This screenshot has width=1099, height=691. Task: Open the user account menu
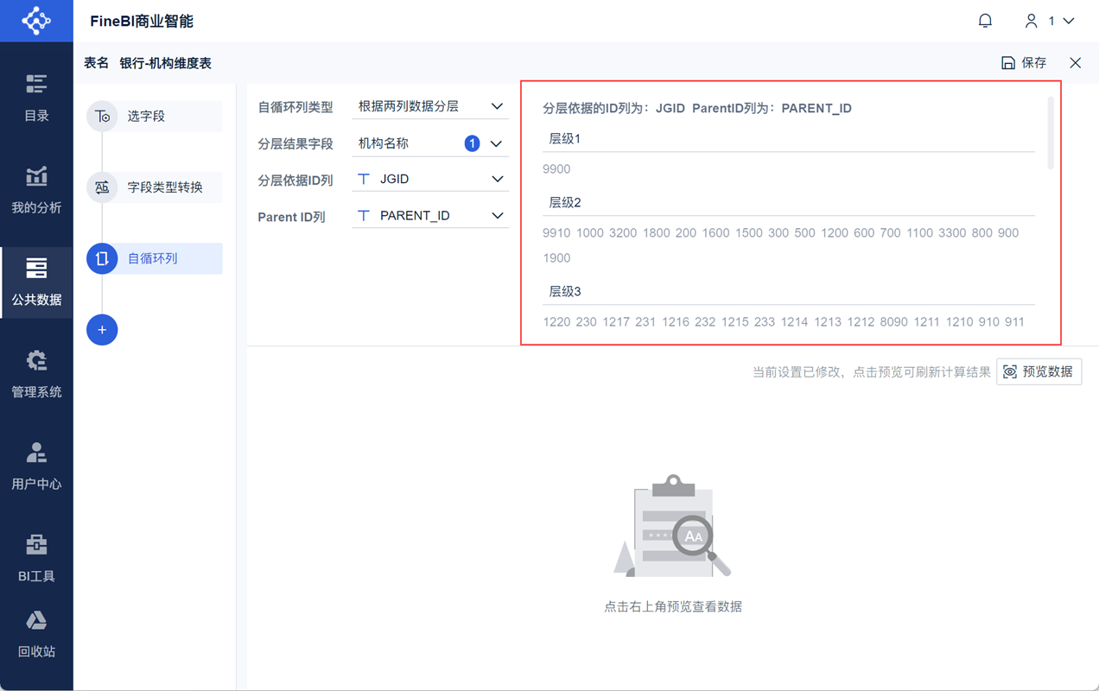pos(1049,21)
